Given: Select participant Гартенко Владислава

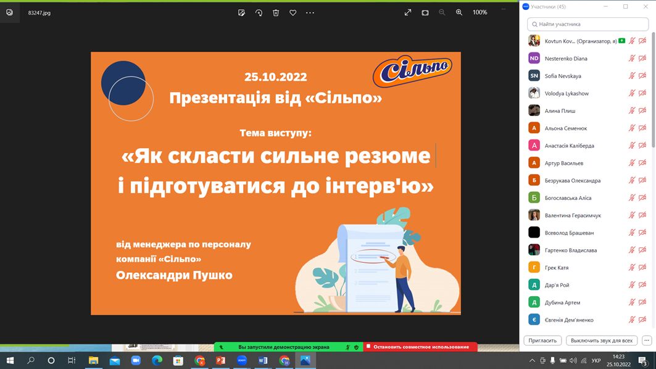Looking at the screenshot, I should [x=587, y=250].
